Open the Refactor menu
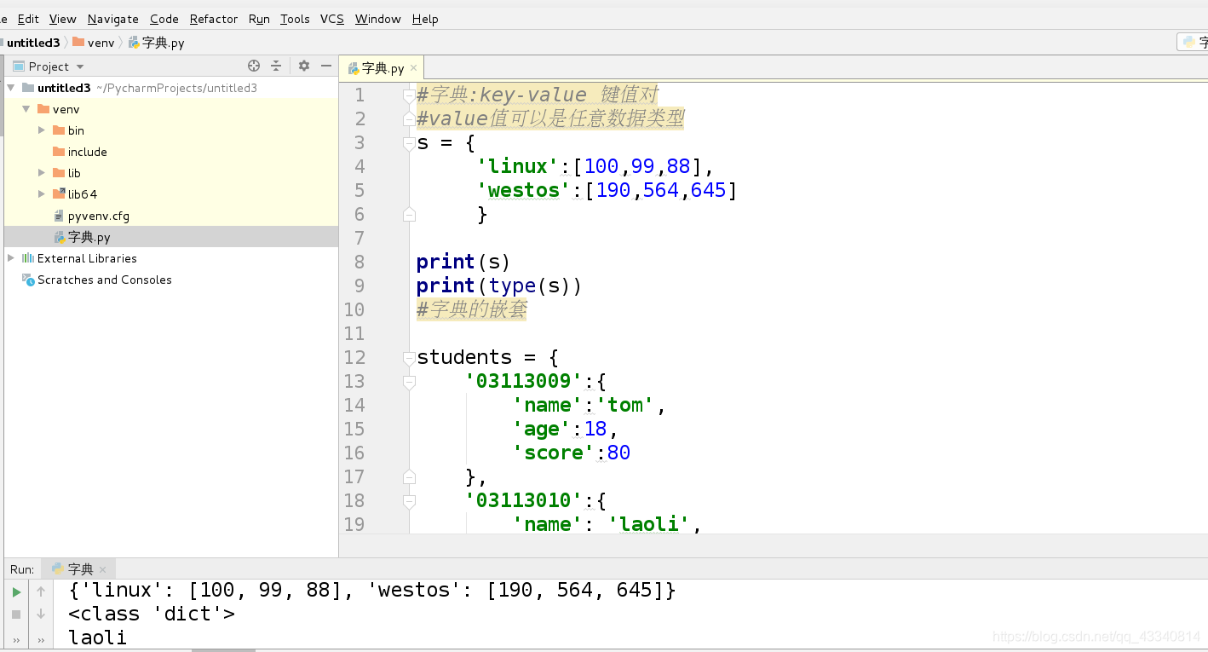 point(214,19)
